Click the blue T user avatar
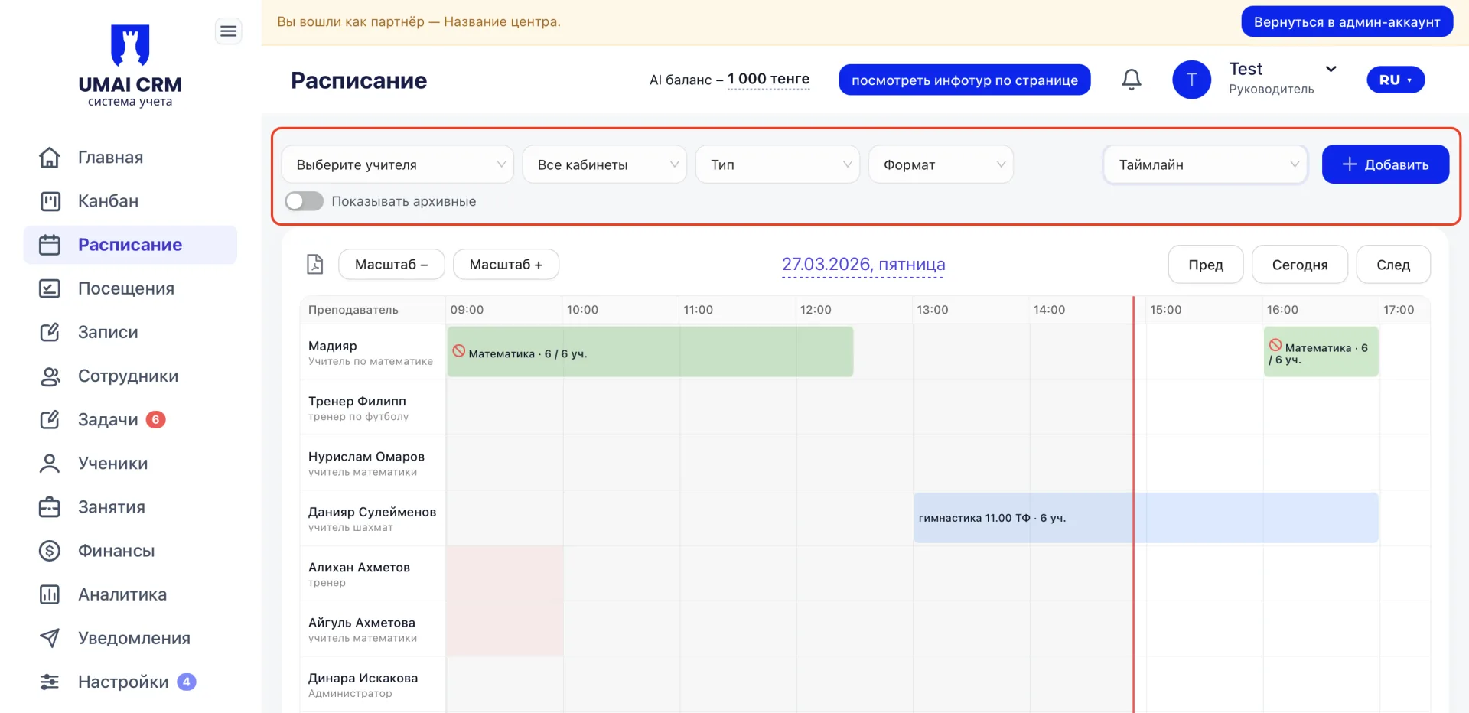This screenshot has width=1469, height=713. click(x=1191, y=80)
